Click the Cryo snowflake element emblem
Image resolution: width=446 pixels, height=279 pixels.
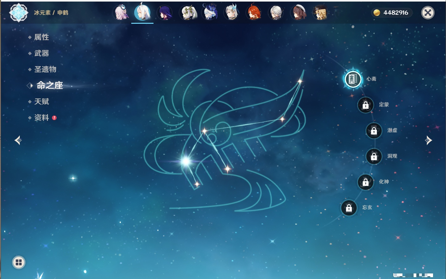tap(19, 13)
